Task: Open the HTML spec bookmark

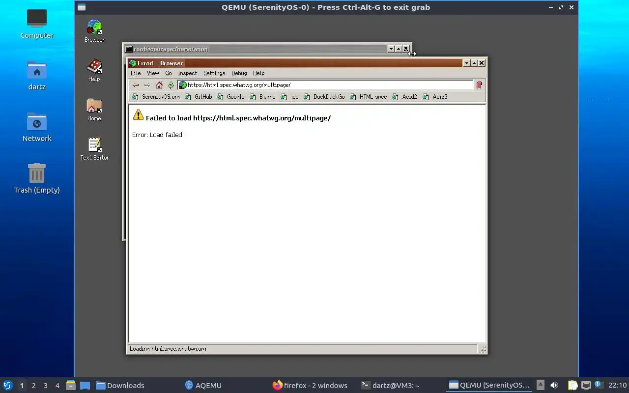Action: click(369, 97)
